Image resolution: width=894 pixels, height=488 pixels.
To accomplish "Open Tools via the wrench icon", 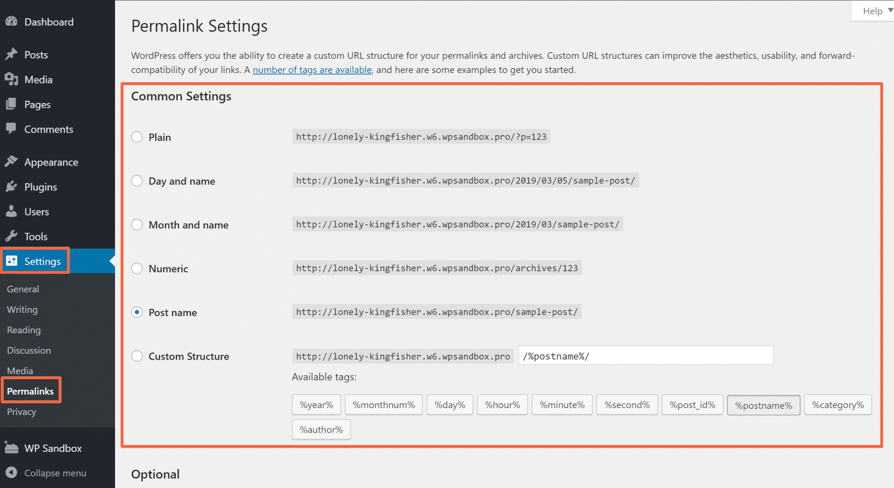I will coord(12,236).
